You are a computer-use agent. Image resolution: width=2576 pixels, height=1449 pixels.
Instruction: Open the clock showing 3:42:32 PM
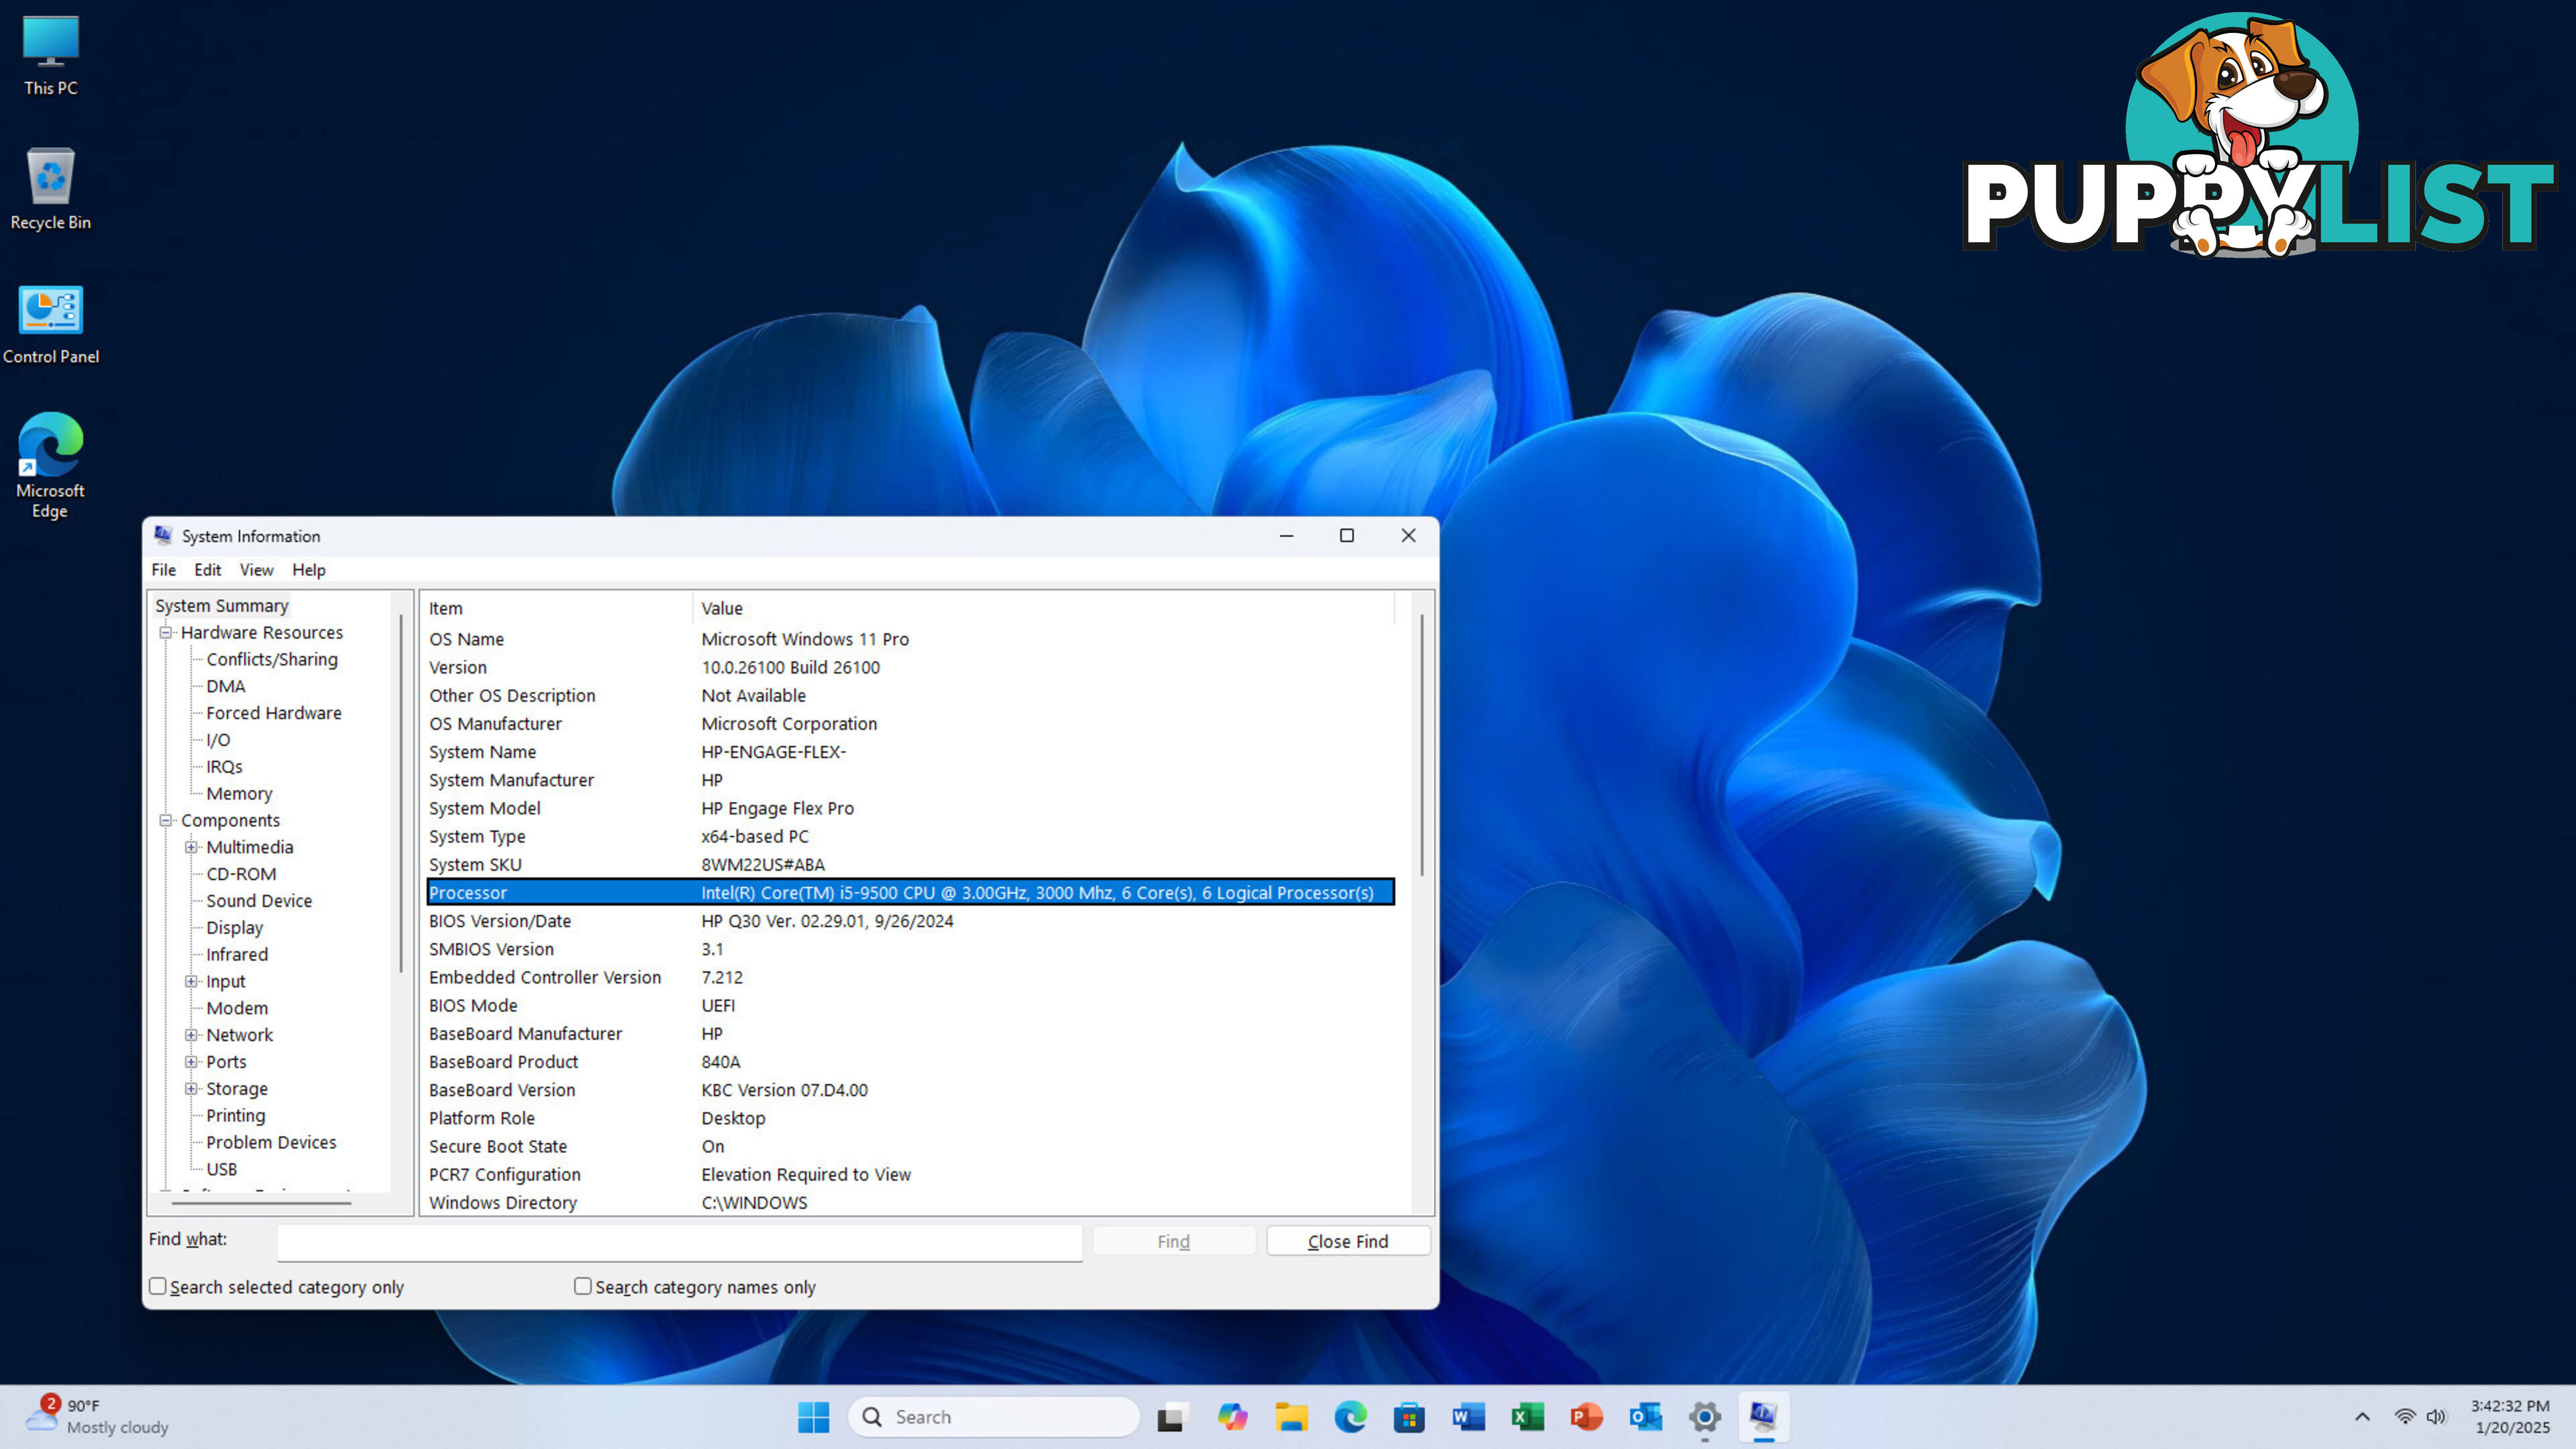tap(2510, 1416)
